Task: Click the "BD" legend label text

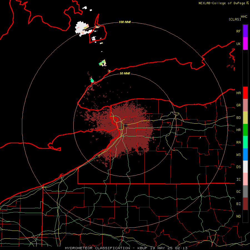Action: click(238, 118)
